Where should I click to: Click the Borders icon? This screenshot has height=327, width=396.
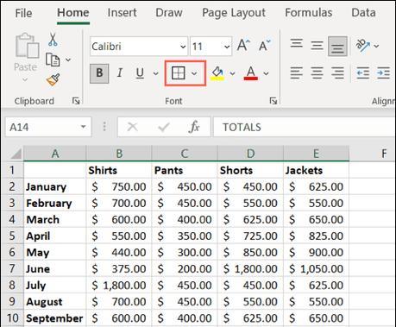coord(179,73)
